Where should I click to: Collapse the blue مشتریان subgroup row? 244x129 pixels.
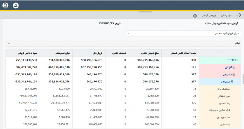[232, 82]
